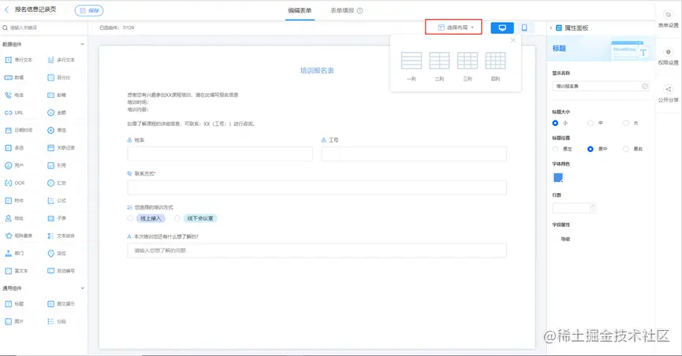This screenshot has width=682, height=356.
Task: Open 公开分享 in the right sidebar
Action: [x=668, y=94]
